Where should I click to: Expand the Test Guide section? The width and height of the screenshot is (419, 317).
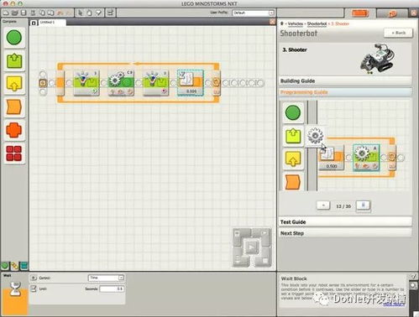pyautogui.click(x=345, y=222)
